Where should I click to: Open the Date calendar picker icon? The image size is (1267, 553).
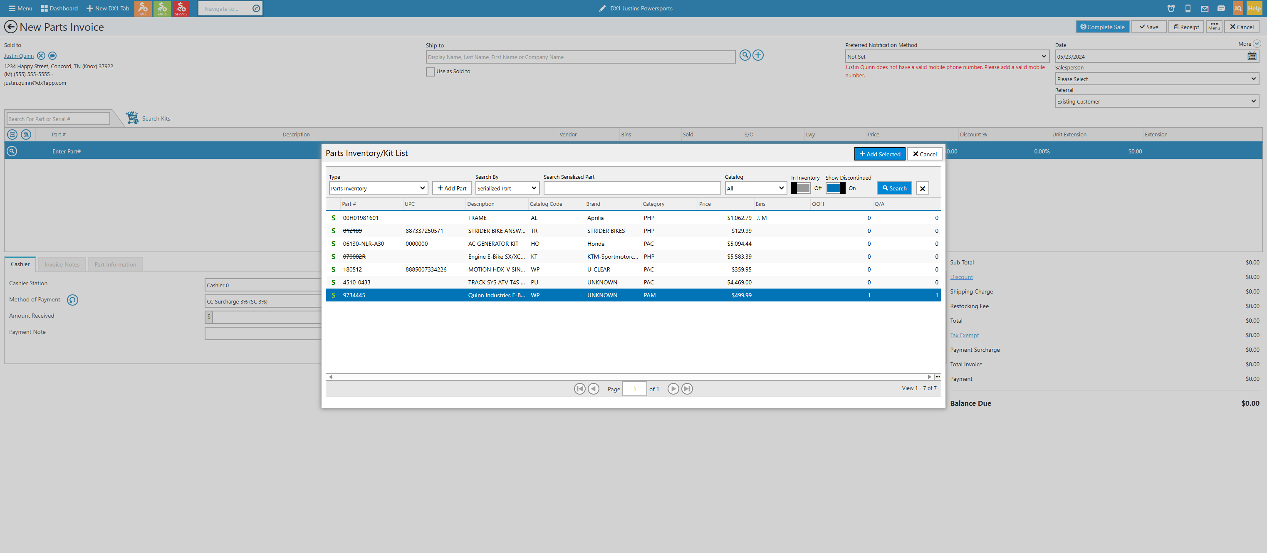(x=1252, y=57)
